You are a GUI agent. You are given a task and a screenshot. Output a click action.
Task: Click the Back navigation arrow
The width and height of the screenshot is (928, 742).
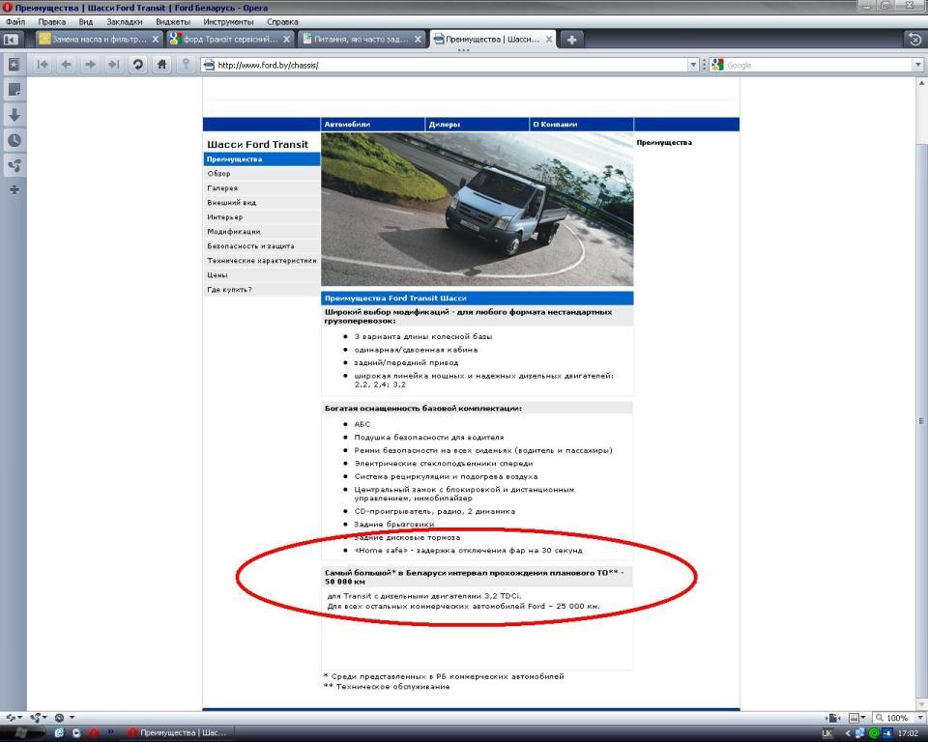[66, 65]
